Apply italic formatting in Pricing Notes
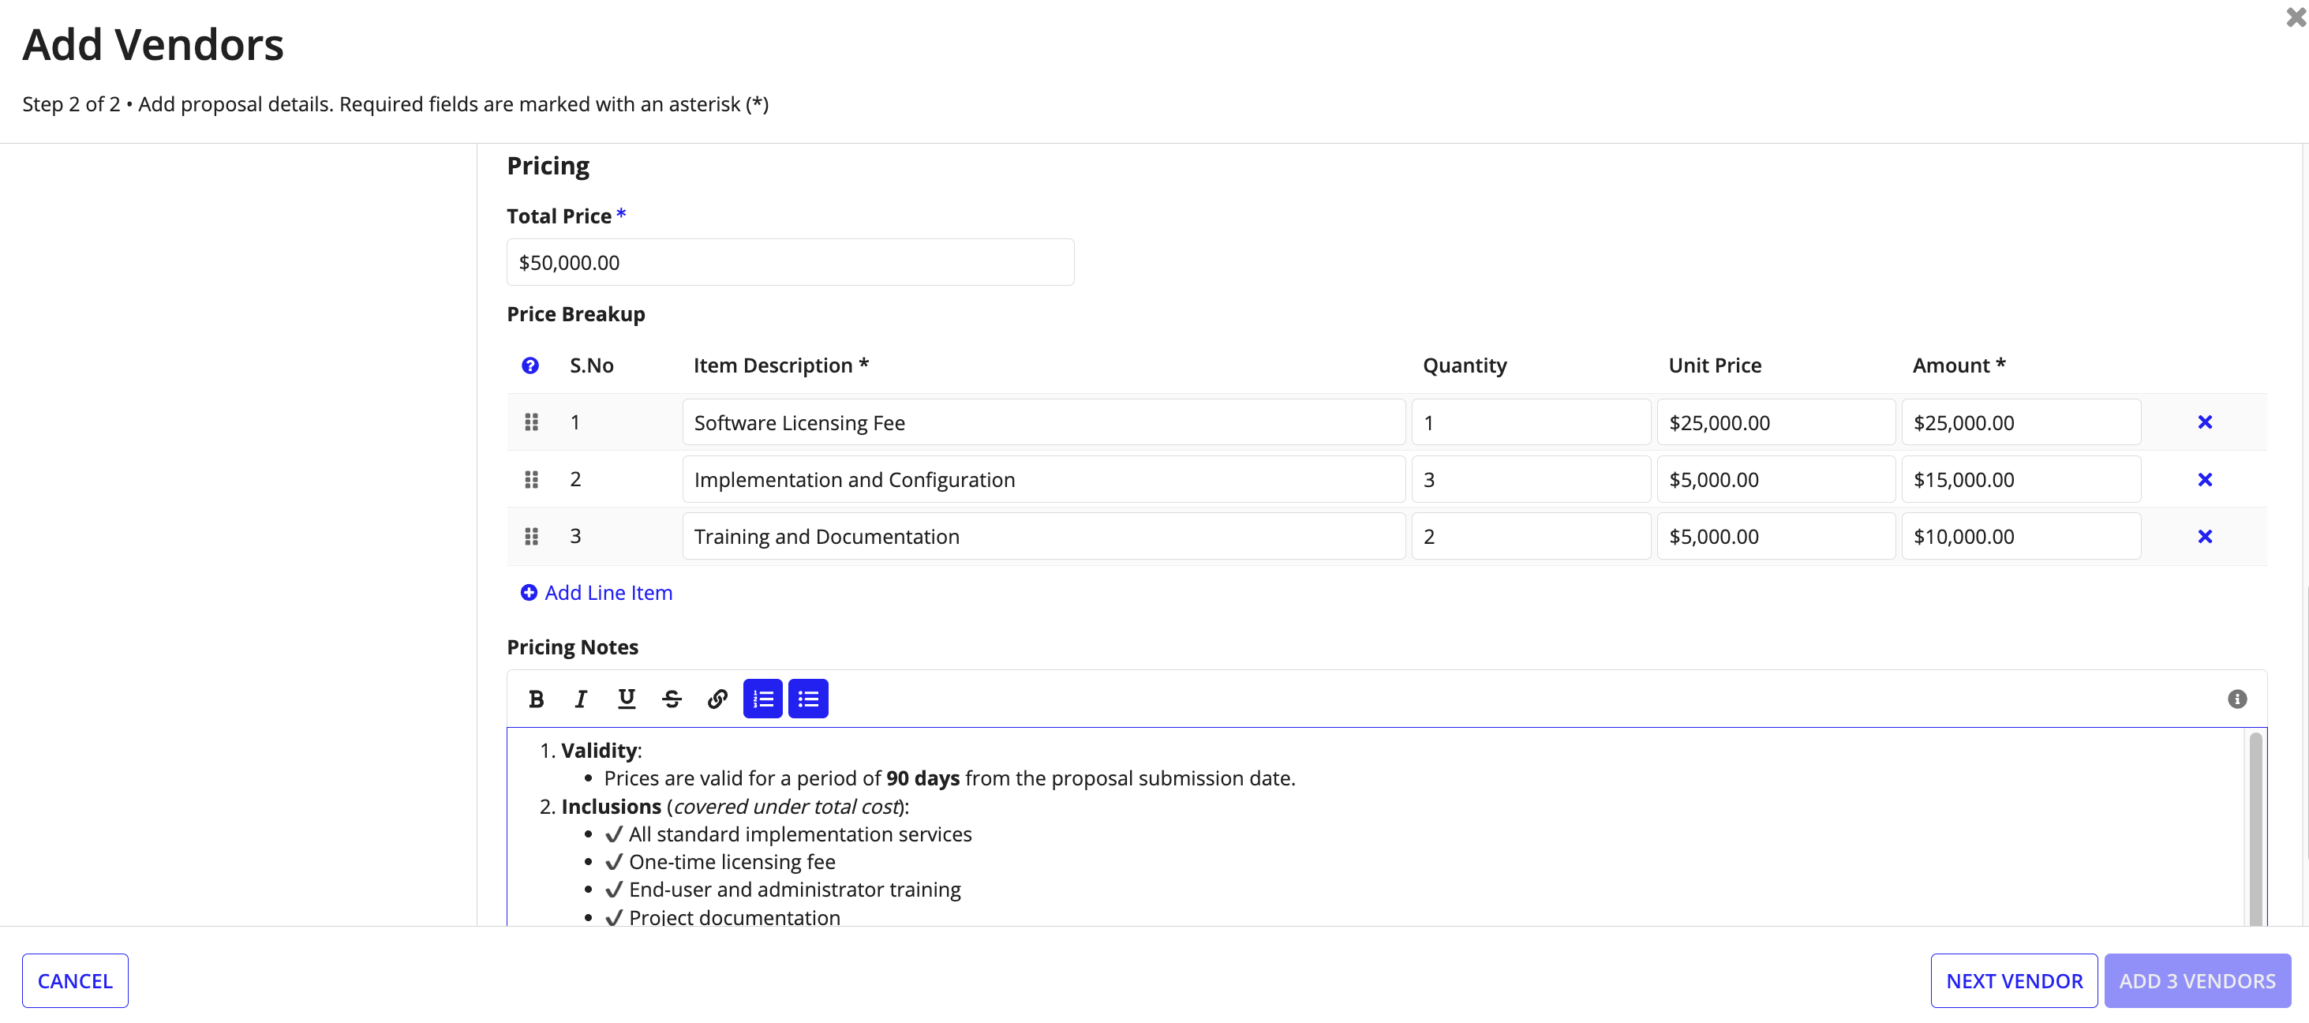 point(581,699)
